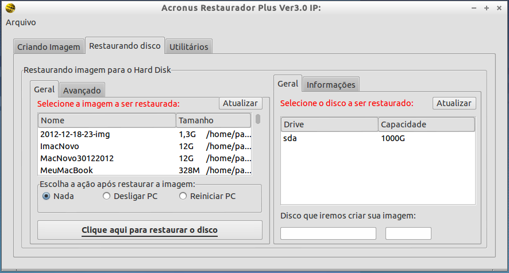Select image 2012-12-18-23-img

[145, 134]
